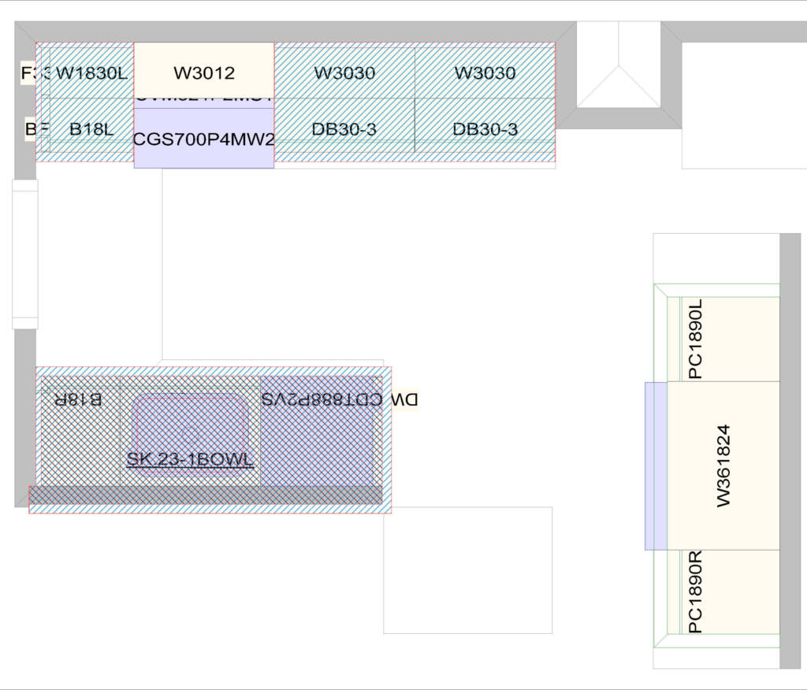Screen dimensions: 807x690
Task: Select the W1830L wall cabinet
Action: [x=92, y=73]
